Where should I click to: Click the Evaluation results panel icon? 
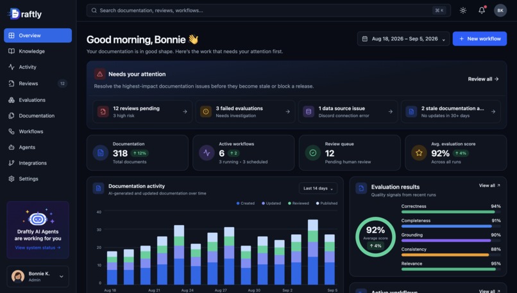click(x=361, y=189)
